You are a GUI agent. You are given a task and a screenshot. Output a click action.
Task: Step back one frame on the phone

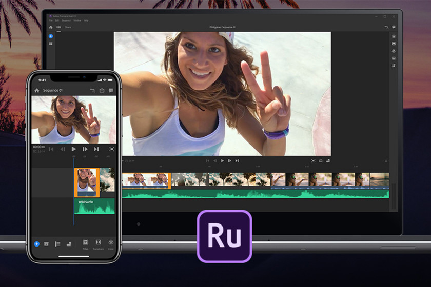(63, 149)
